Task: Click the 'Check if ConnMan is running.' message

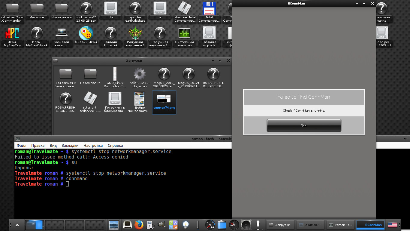Action: 304,110
